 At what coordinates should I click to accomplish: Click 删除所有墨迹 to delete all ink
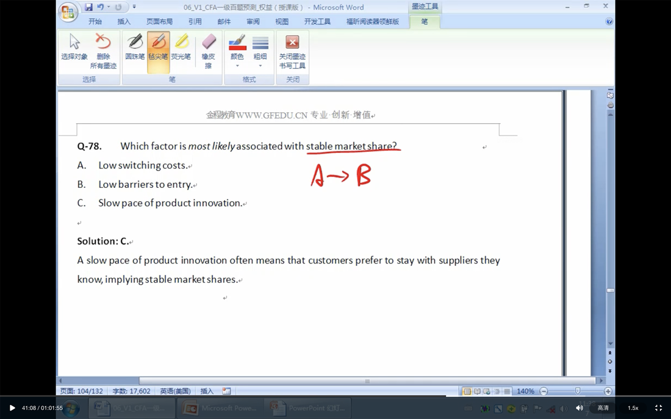(103, 51)
